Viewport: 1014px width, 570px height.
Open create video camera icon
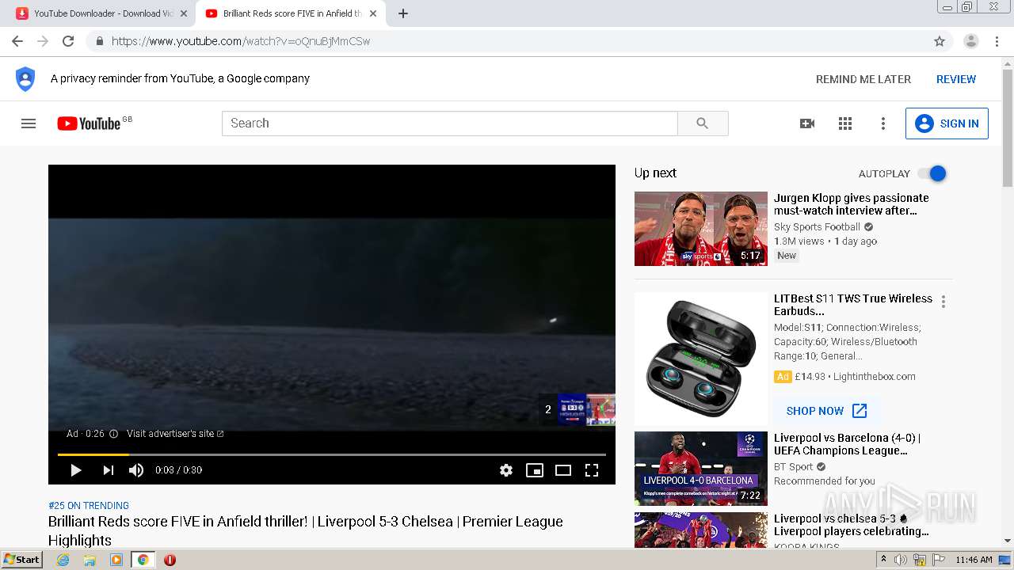pyautogui.click(x=807, y=123)
